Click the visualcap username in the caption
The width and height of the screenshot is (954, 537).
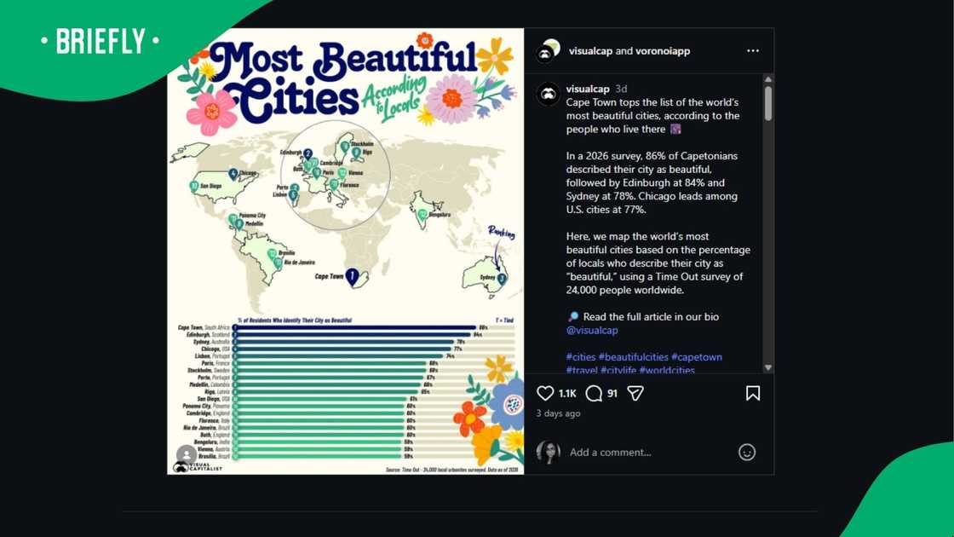coord(587,89)
